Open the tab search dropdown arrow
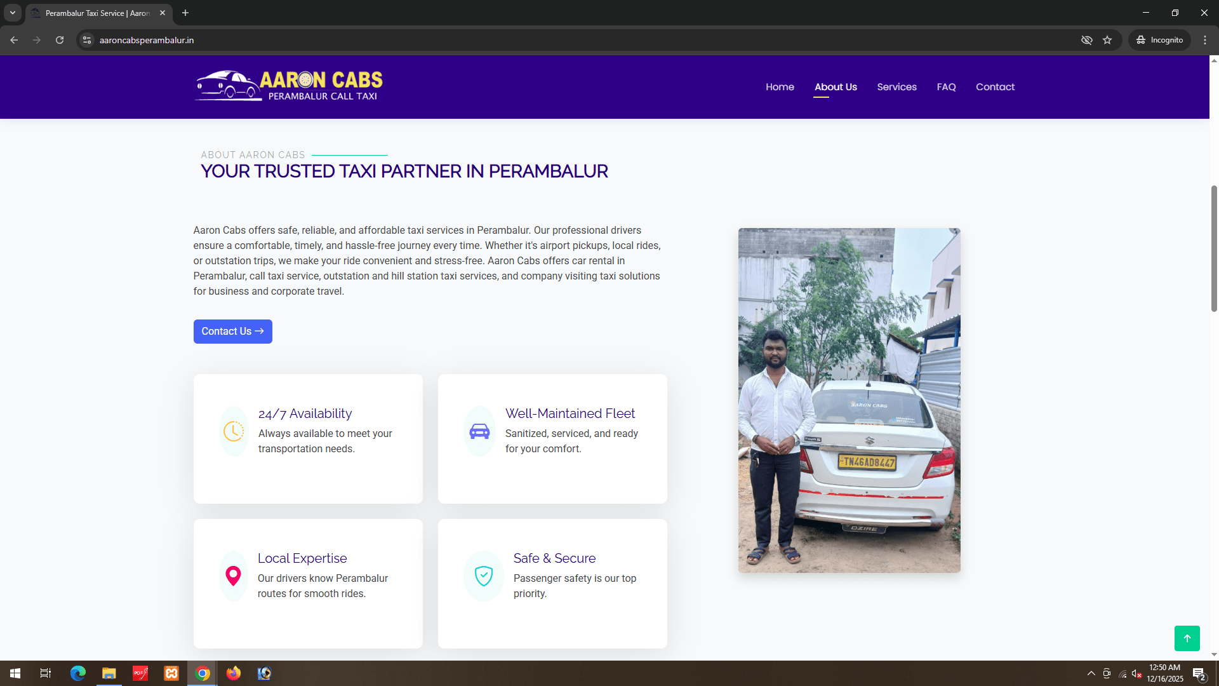Viewport: 1219px width, 686px height. tap(13, 13)
